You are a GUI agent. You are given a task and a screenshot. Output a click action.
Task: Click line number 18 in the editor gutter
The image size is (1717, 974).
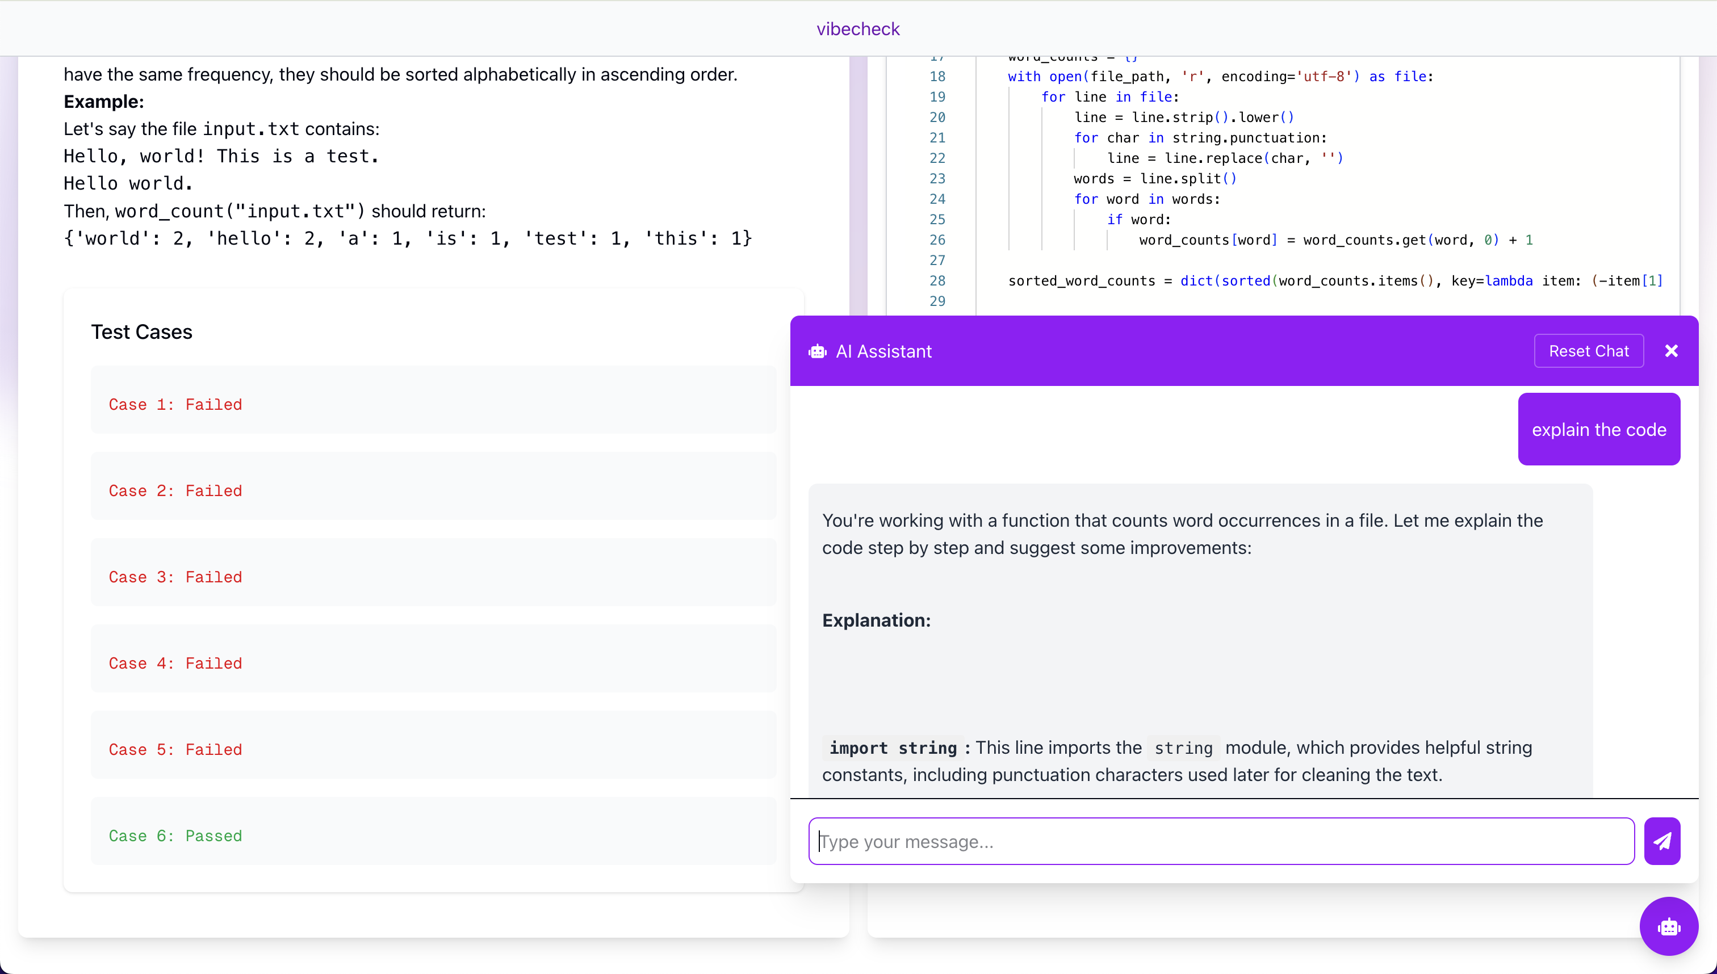coord(937,76)
